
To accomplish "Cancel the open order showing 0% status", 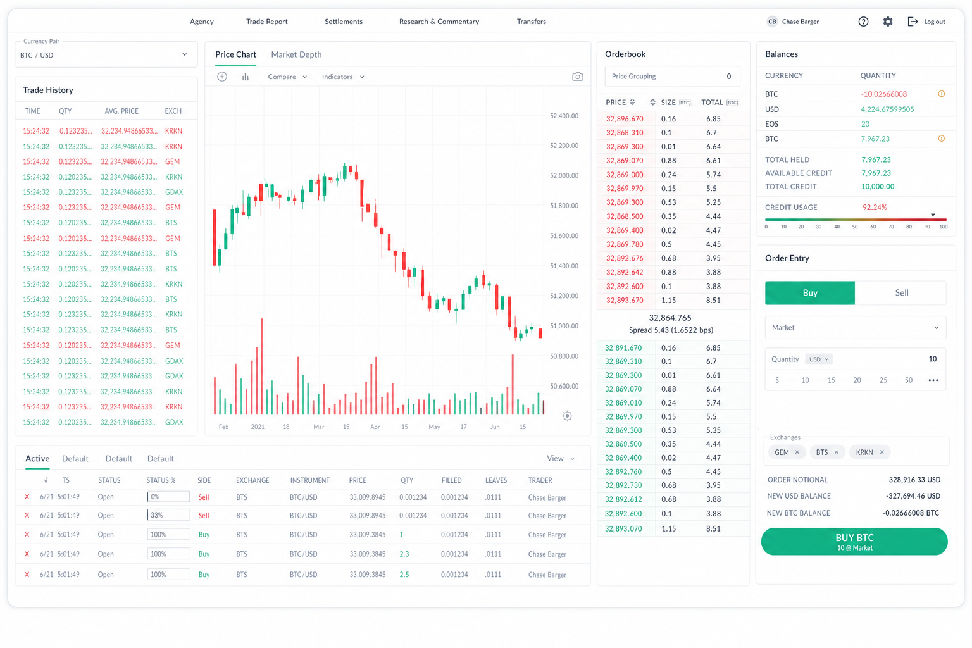I will (x=27, y=497).
